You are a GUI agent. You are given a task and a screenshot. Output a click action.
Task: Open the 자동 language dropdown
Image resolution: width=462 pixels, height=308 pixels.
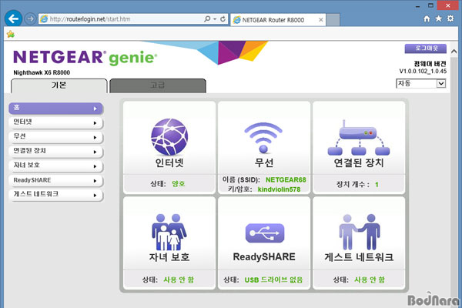420,83
